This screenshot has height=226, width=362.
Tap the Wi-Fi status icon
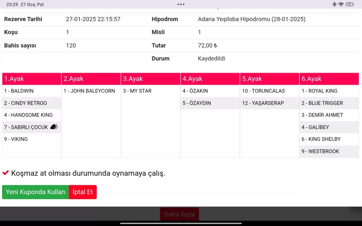click(x=341, y=4)
